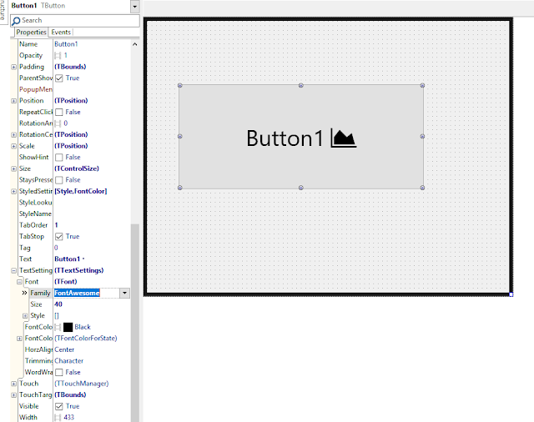Expand the StyledSettings property
Image resolution: width=534 pixels, height=422 pixels.
click(13, 191)
